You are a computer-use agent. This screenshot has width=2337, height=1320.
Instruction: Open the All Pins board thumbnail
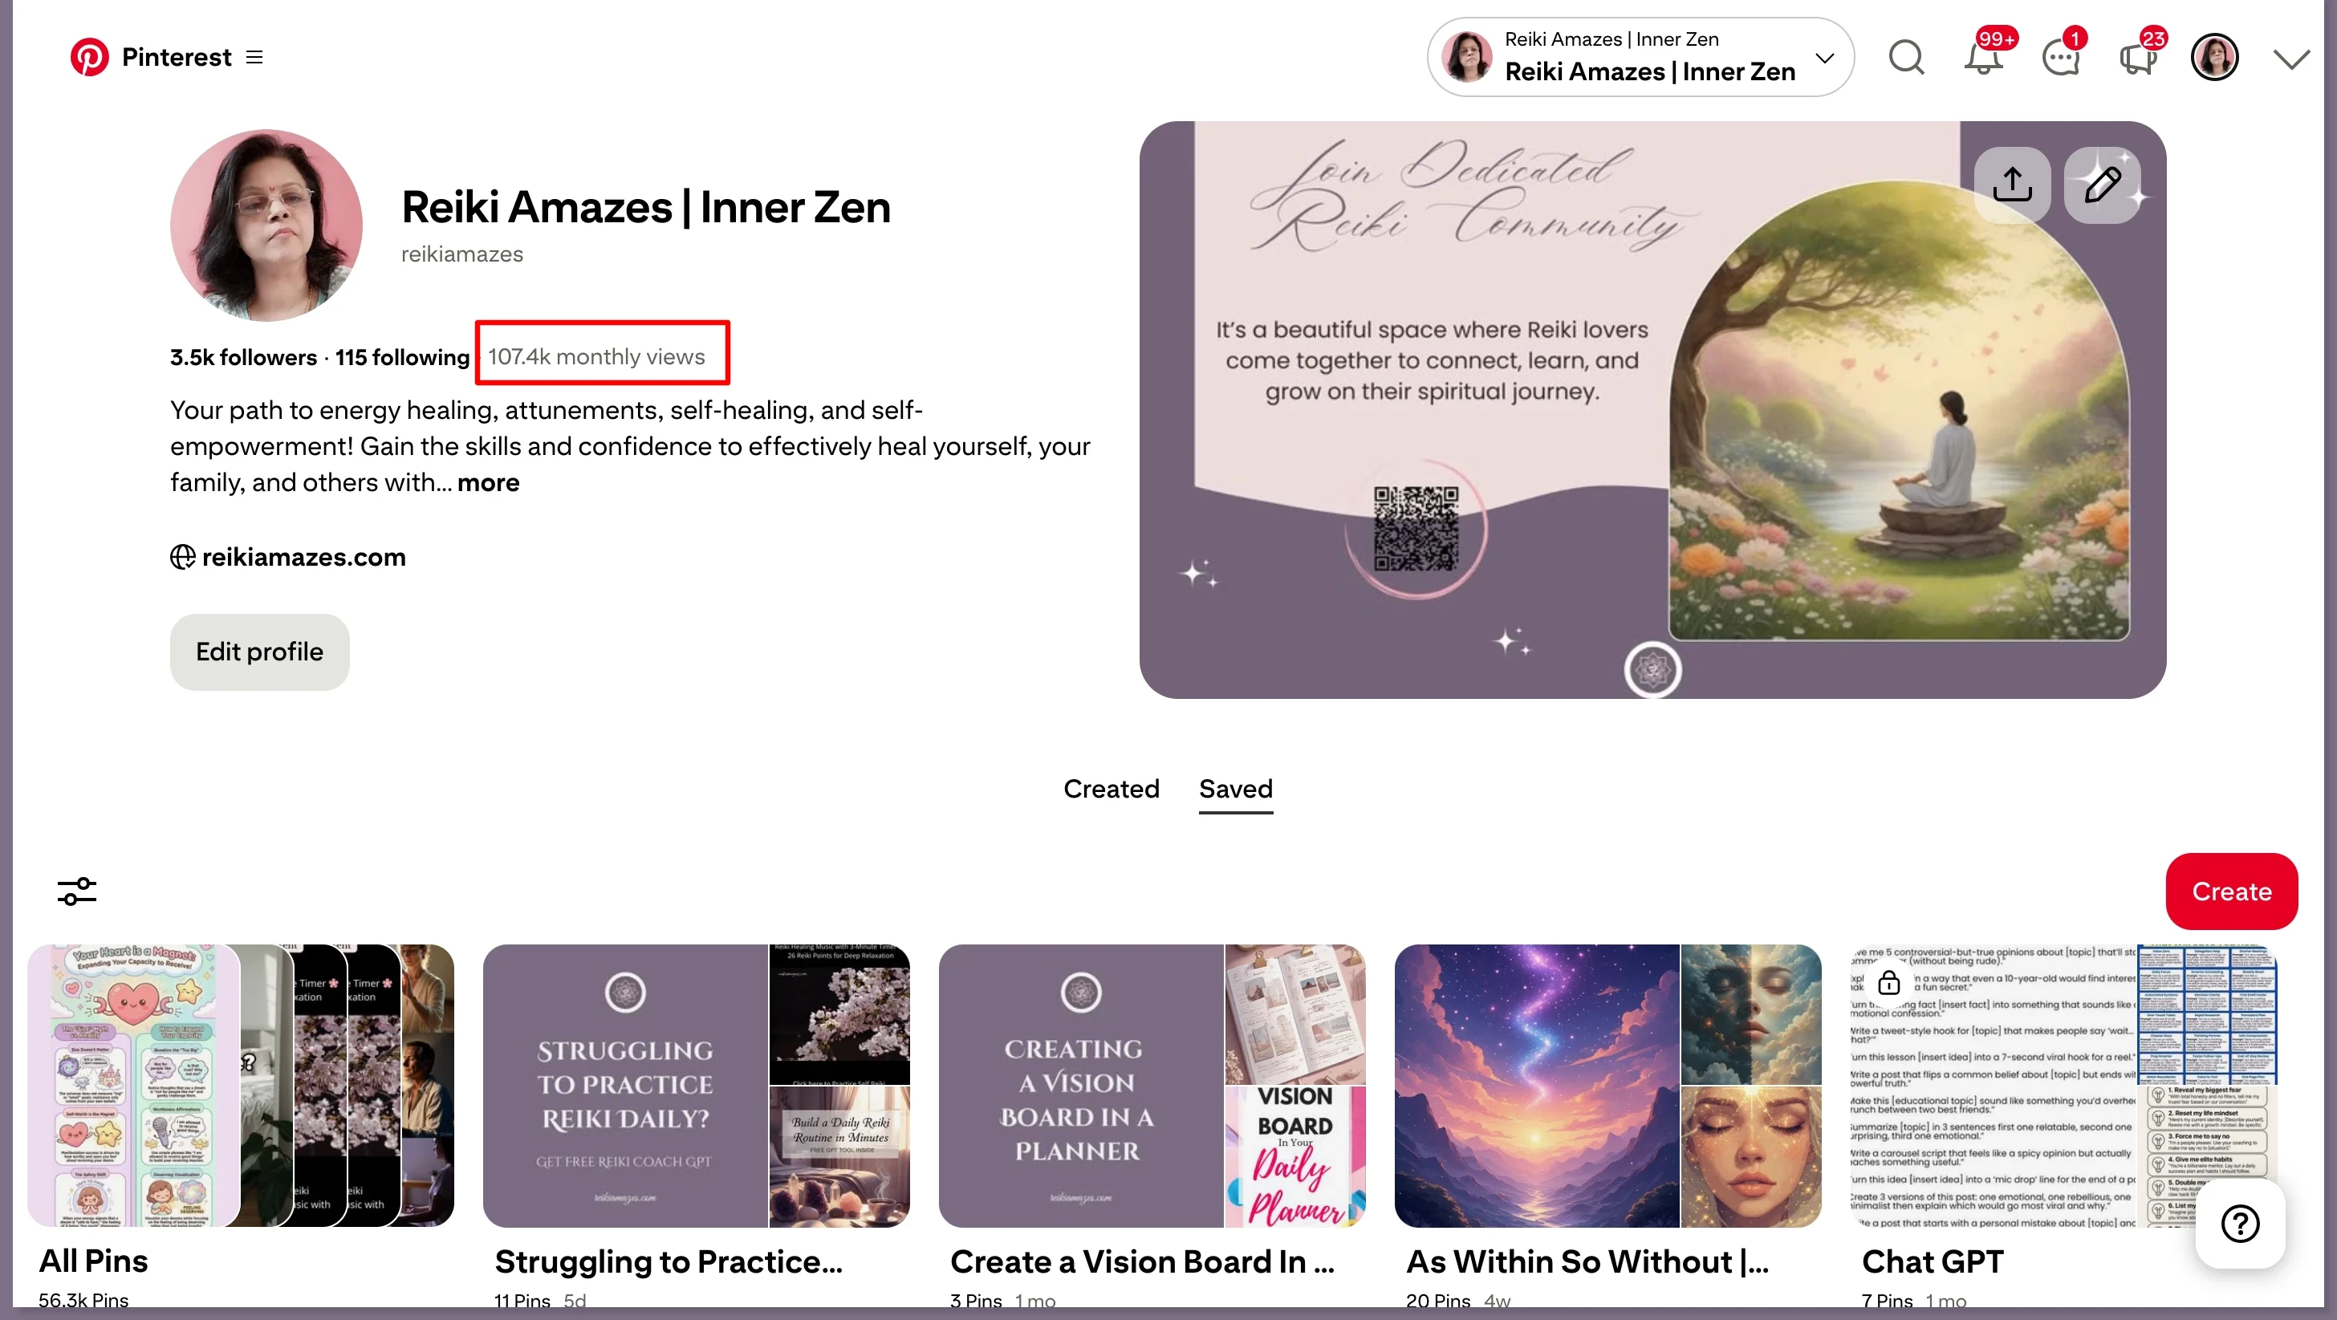pyautogui.click(x=241, y=1086)
